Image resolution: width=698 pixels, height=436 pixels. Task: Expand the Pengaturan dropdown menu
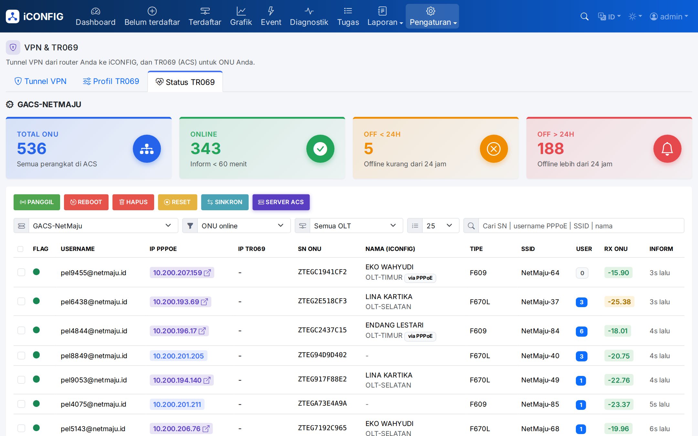pos(432,16)
